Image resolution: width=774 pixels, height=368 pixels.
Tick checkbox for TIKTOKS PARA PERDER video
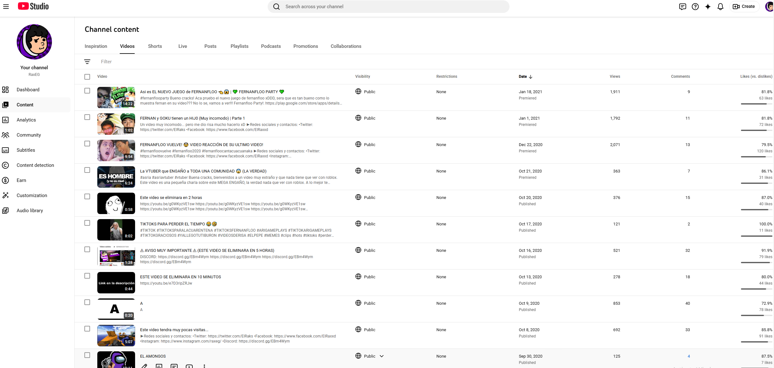pyautogui.click(x=87, y=223)
